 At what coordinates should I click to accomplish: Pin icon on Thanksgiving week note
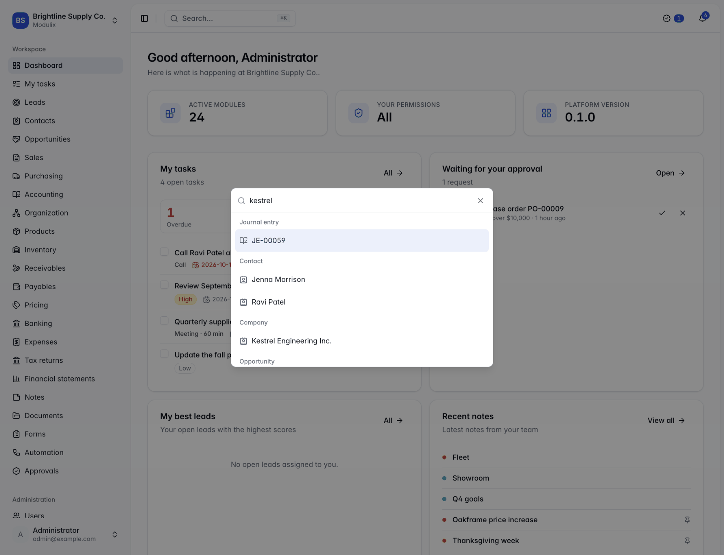[687, 540]
